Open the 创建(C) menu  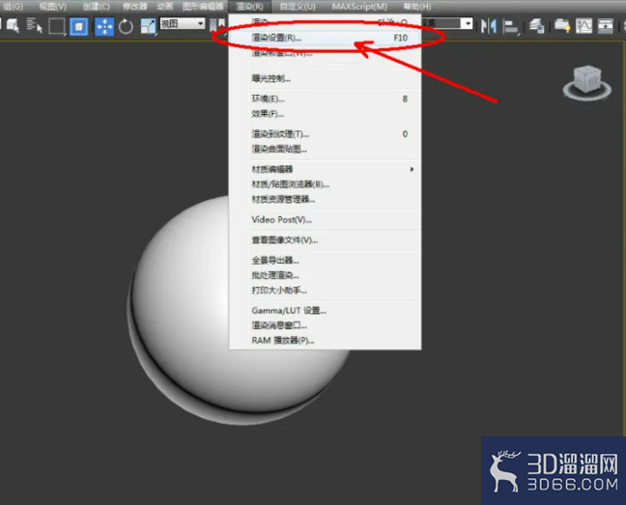[97, 7]
